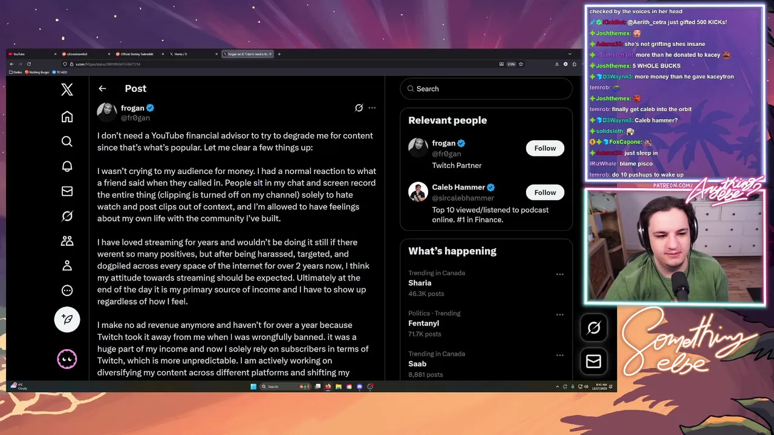Screen dimensions: 774x435
Task: Follow frogan in Relevant people
Action: point(545,148)
